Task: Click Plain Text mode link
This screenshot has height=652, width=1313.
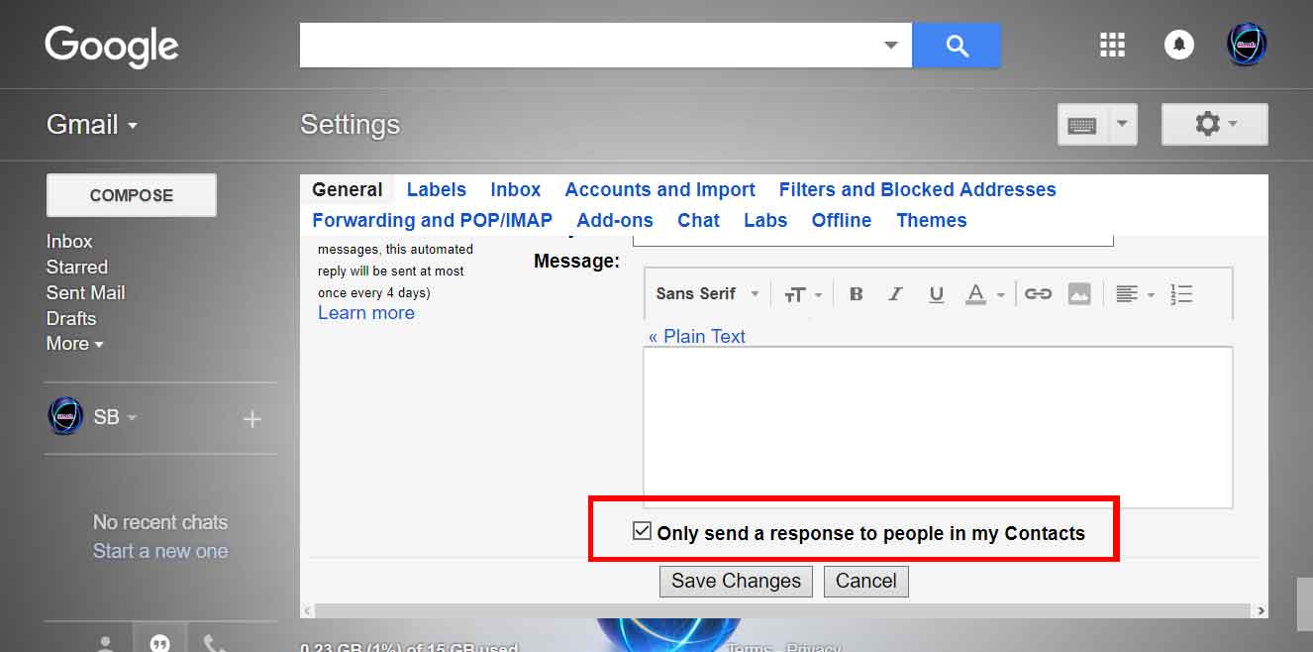Action: pyautogui.click(x=697, y=336)
